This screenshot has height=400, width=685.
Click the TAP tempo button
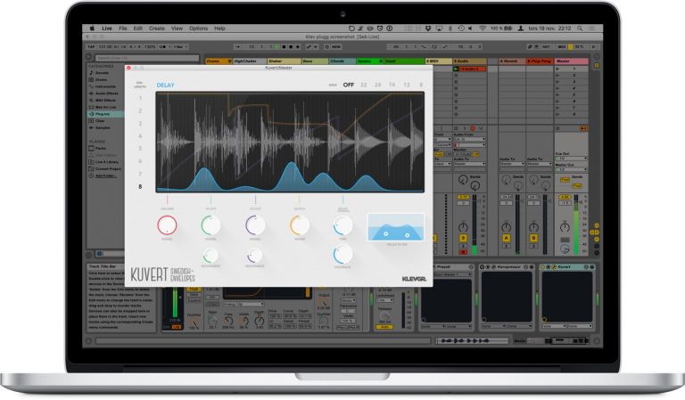coord(91,46)
